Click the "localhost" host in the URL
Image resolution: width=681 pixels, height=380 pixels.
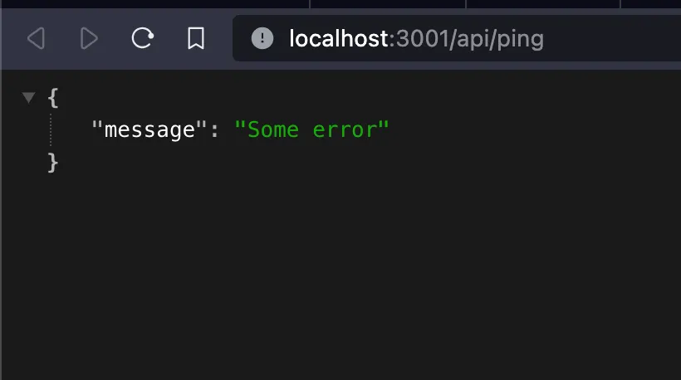[x=338, y=38]
